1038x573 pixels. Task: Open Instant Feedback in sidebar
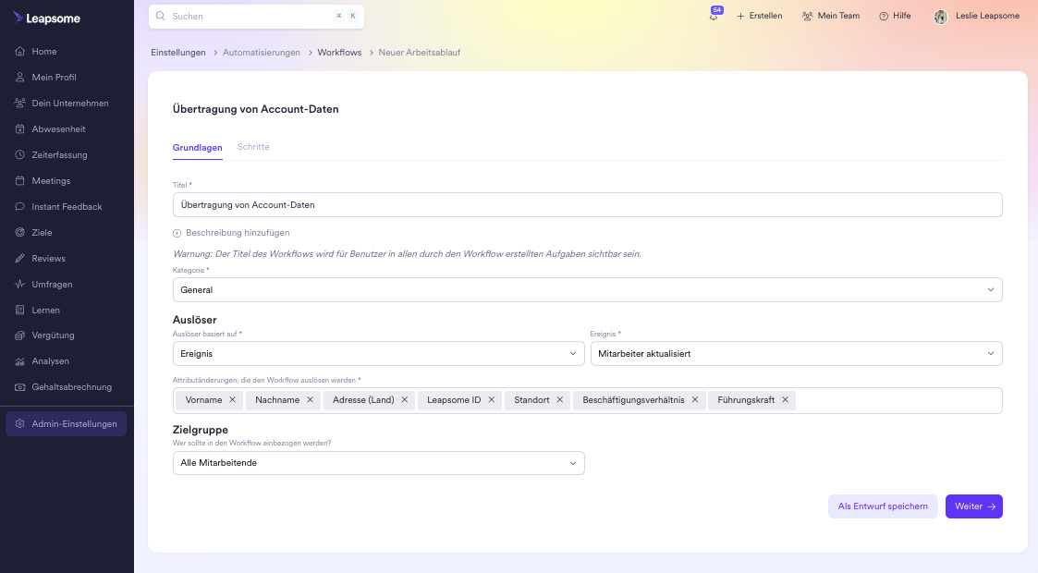point(67,207)
